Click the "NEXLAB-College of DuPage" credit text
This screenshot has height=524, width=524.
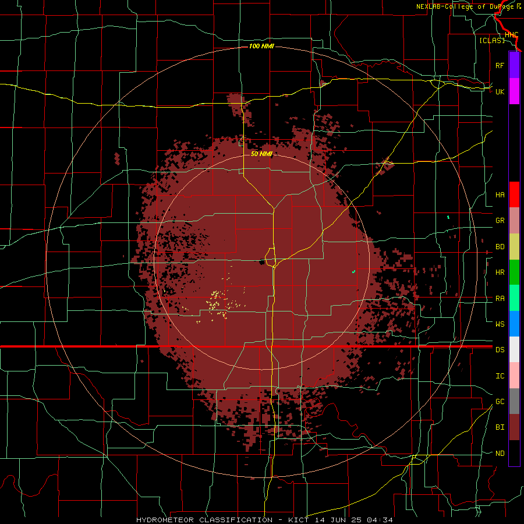click(x=466, y=6)
